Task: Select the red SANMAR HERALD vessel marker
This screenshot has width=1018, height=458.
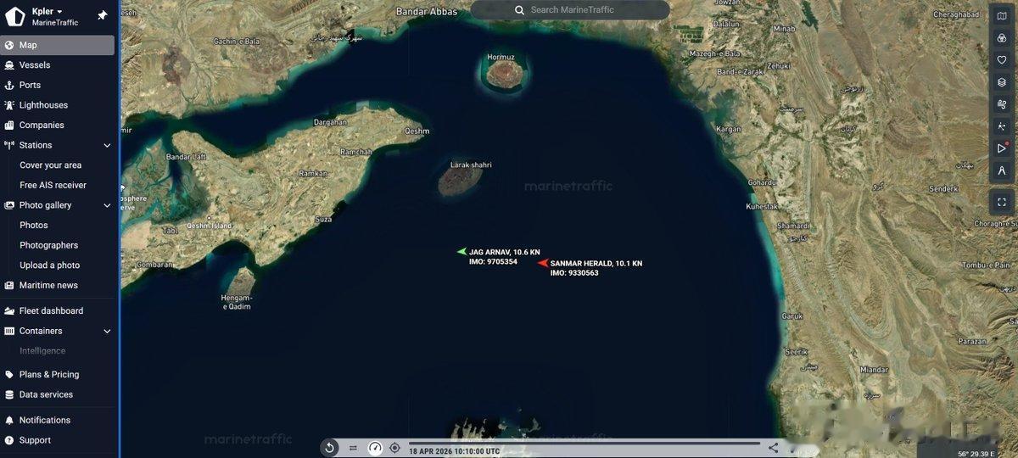Action: (543, 263)
